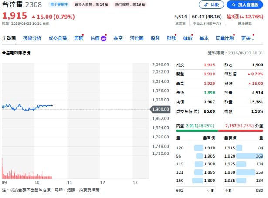Open the 成交彙整 tab
The width and height of the screenshot is (268, 198).
pyautogui.click(x=58, y=38)
